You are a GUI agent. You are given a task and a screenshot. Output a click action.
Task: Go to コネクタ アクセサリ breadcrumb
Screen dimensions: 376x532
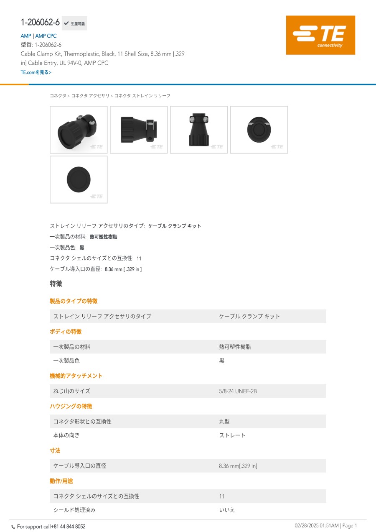pos(90,96)
